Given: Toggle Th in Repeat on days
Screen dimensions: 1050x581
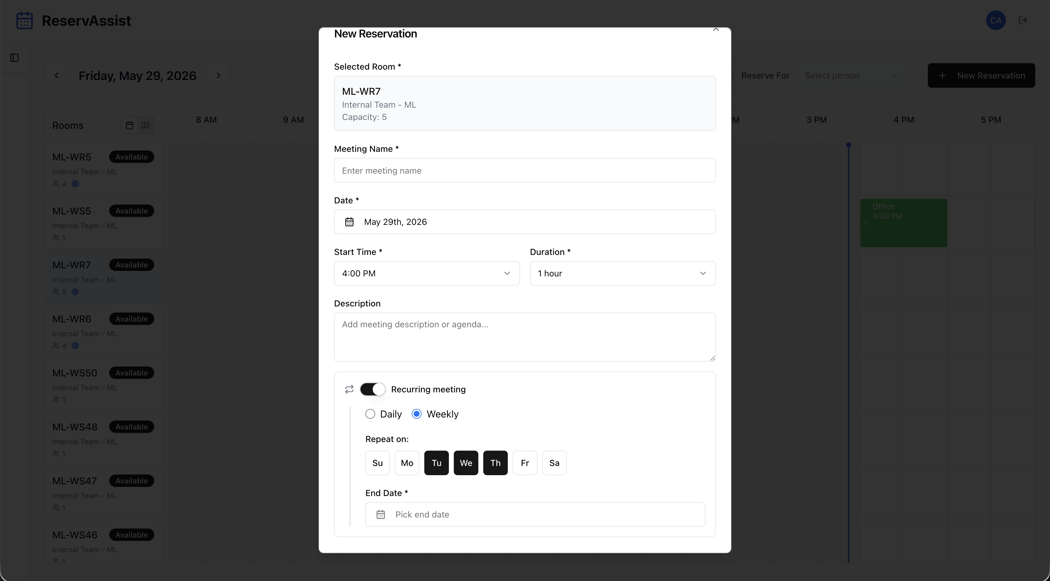Looking at the screenshot, I should pos(495,463).
